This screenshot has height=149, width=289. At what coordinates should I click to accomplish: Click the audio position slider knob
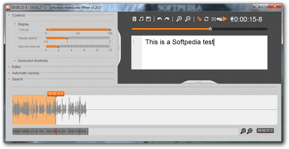(x=210, y=29)
